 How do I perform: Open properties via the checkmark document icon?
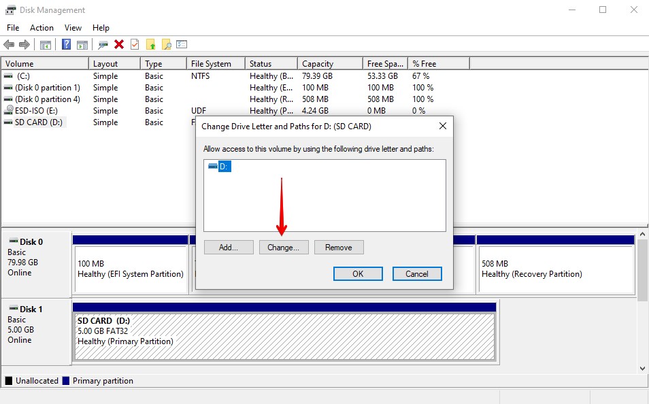pos(133,44)
